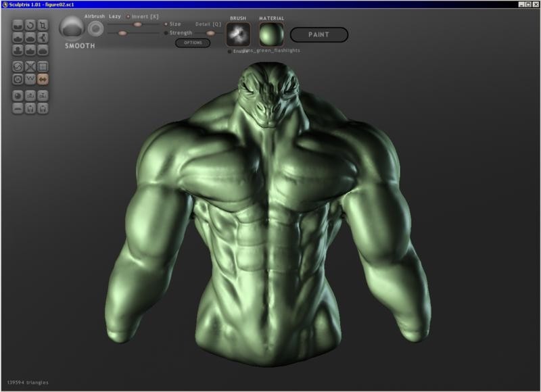Toggle the orange Symmetry button
The image size is (541, 392).
(43, 79)
